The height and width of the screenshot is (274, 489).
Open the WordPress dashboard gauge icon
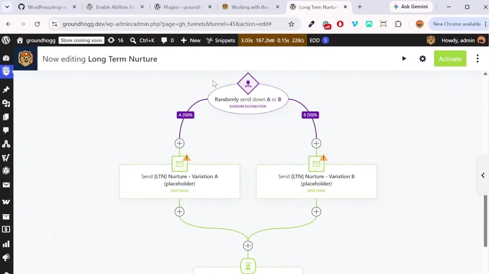click(x=6, y=58)
